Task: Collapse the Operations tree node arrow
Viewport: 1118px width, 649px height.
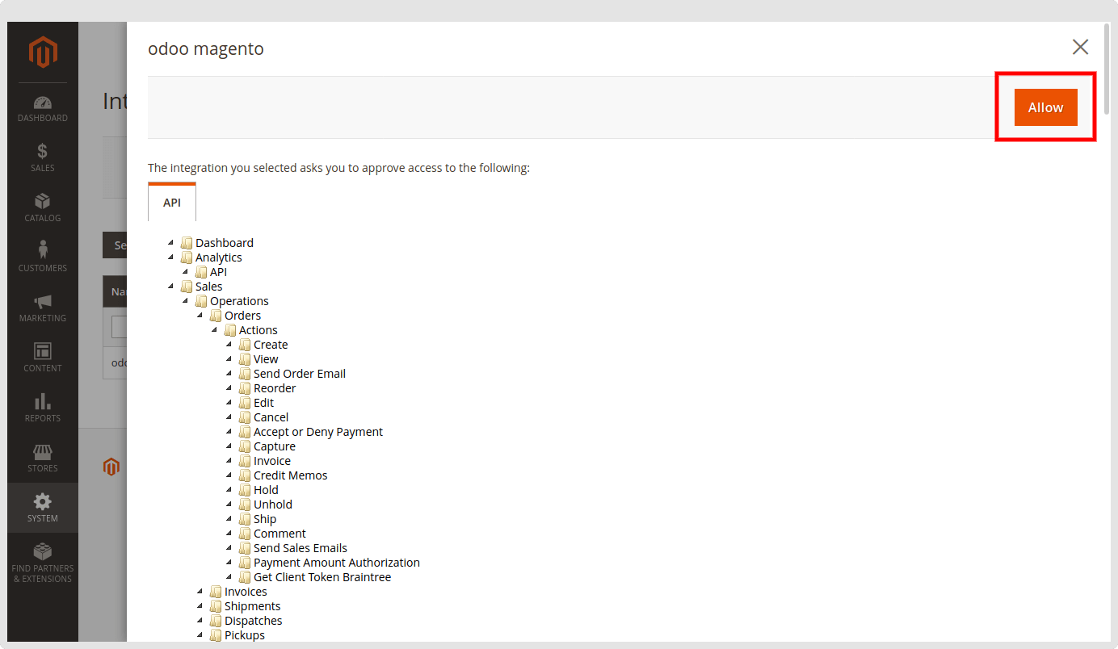Action: pyautogui.click(x=186, y=301)
